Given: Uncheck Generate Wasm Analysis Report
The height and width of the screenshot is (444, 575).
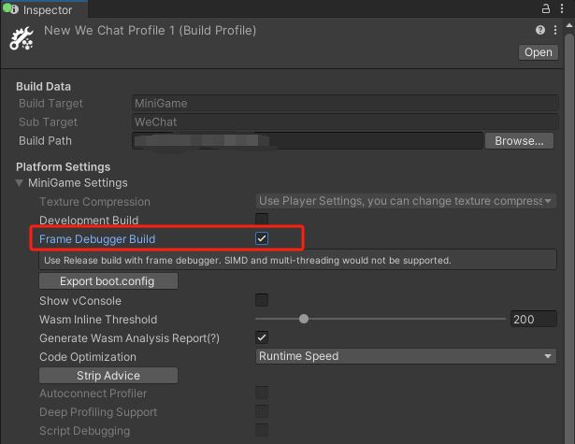Looking at the screenshot, I should 262,337.
